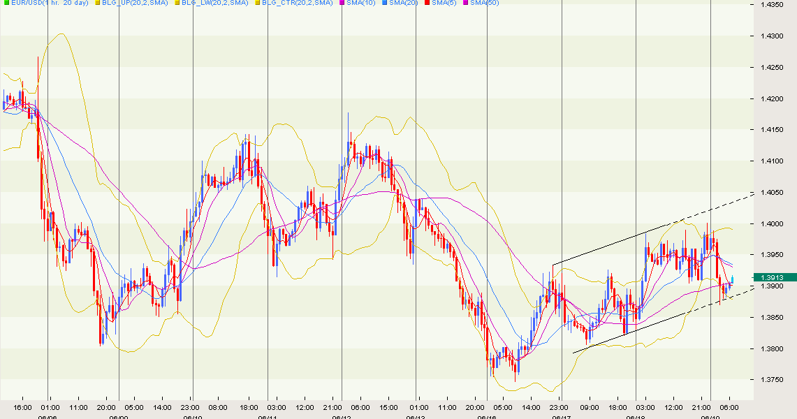Screen dimensions: 797x419
Task: Click the 1.3950 price axis label
Action: click(x=772, y=255)
